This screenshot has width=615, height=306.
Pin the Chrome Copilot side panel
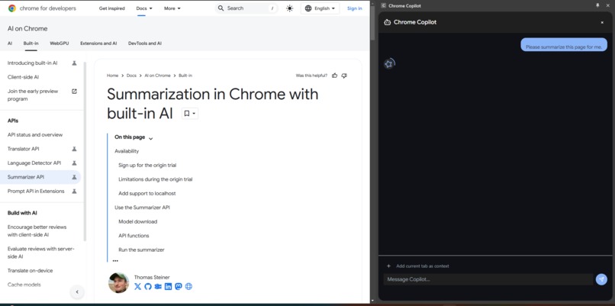click(x=597, y=5)
